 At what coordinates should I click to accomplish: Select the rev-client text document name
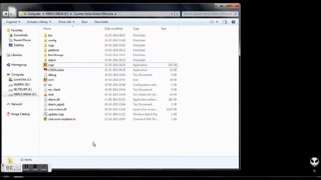click(54, 89)
